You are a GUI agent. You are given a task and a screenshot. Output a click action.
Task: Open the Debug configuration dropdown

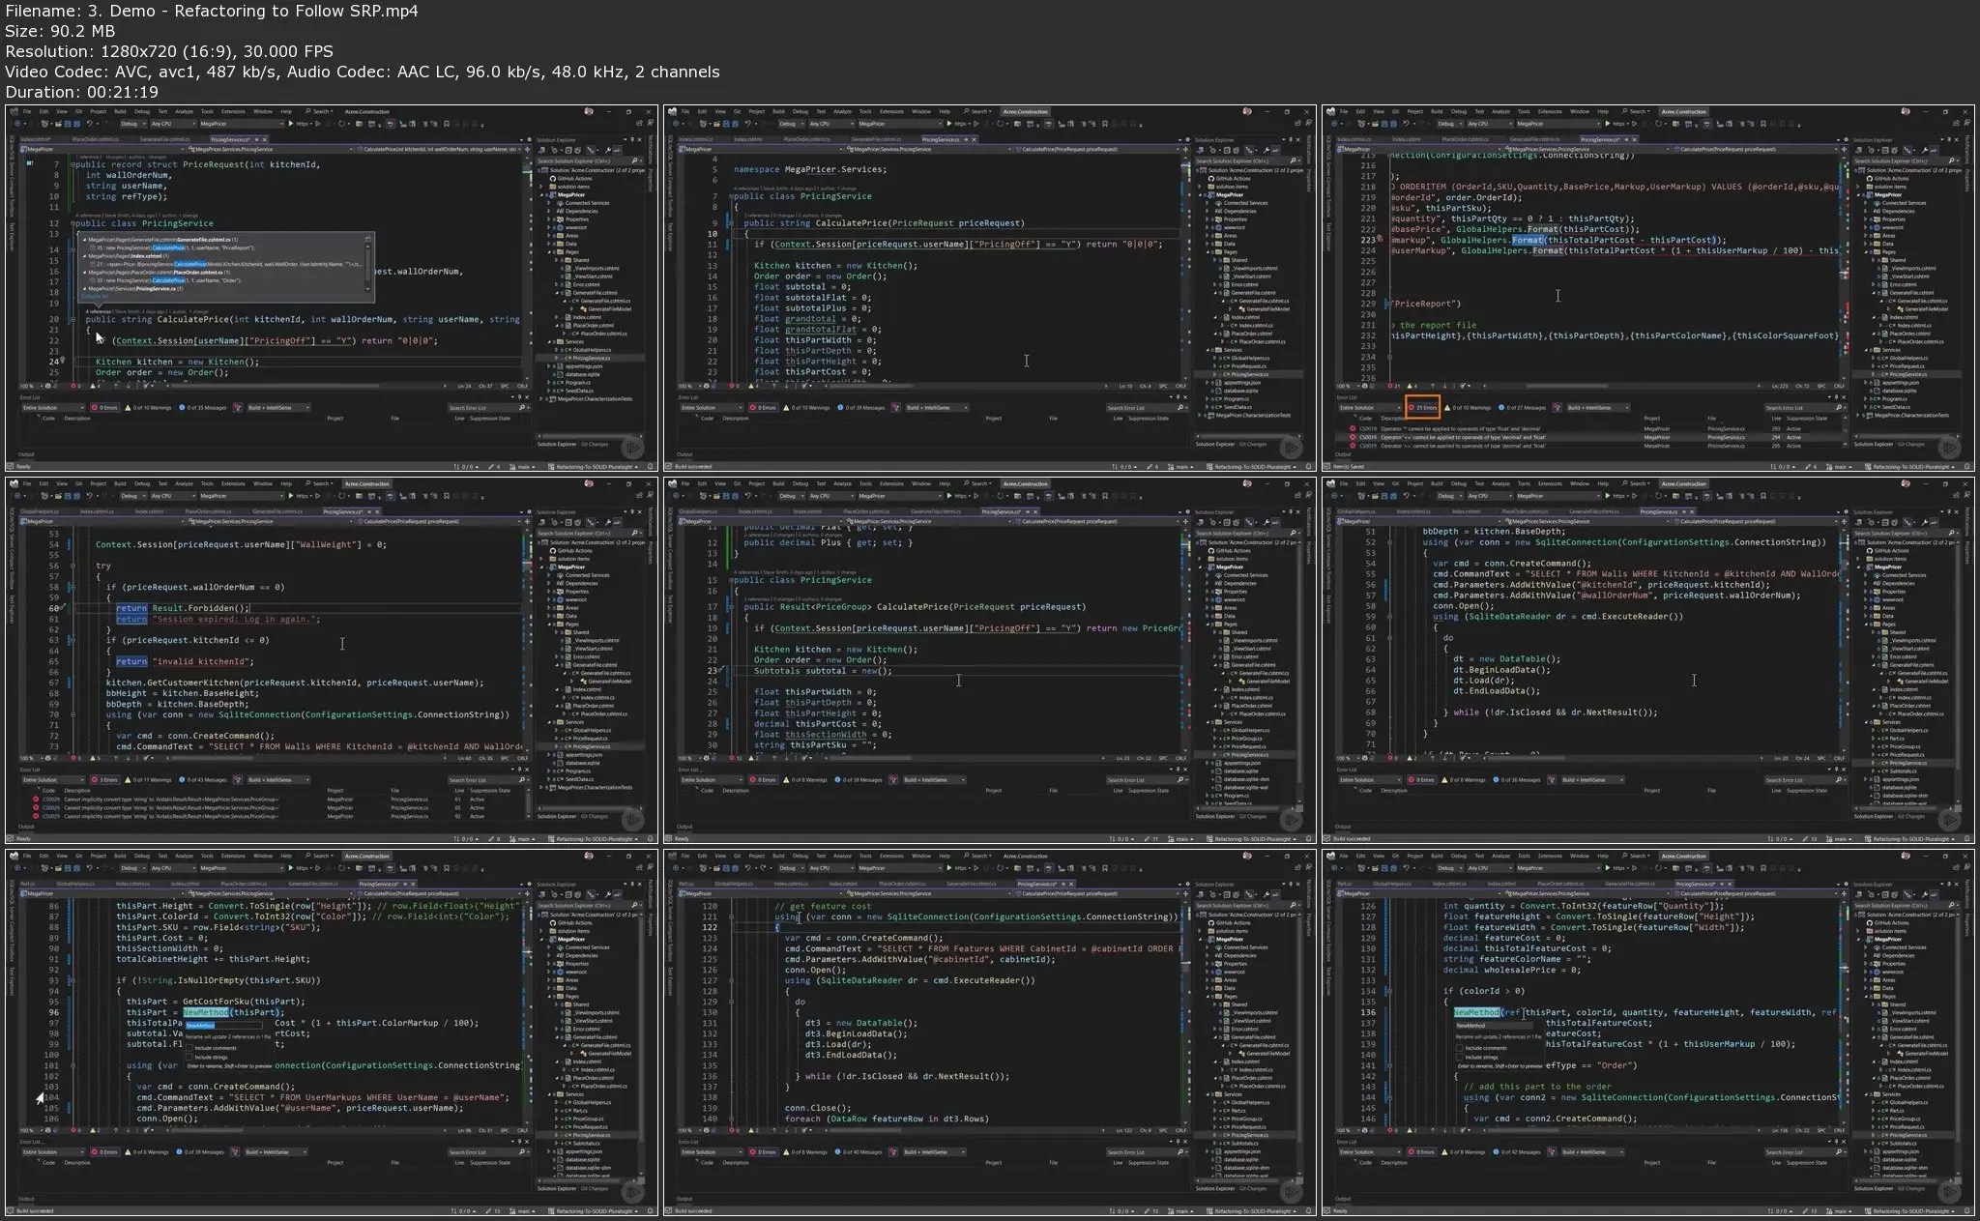[131, 124]
